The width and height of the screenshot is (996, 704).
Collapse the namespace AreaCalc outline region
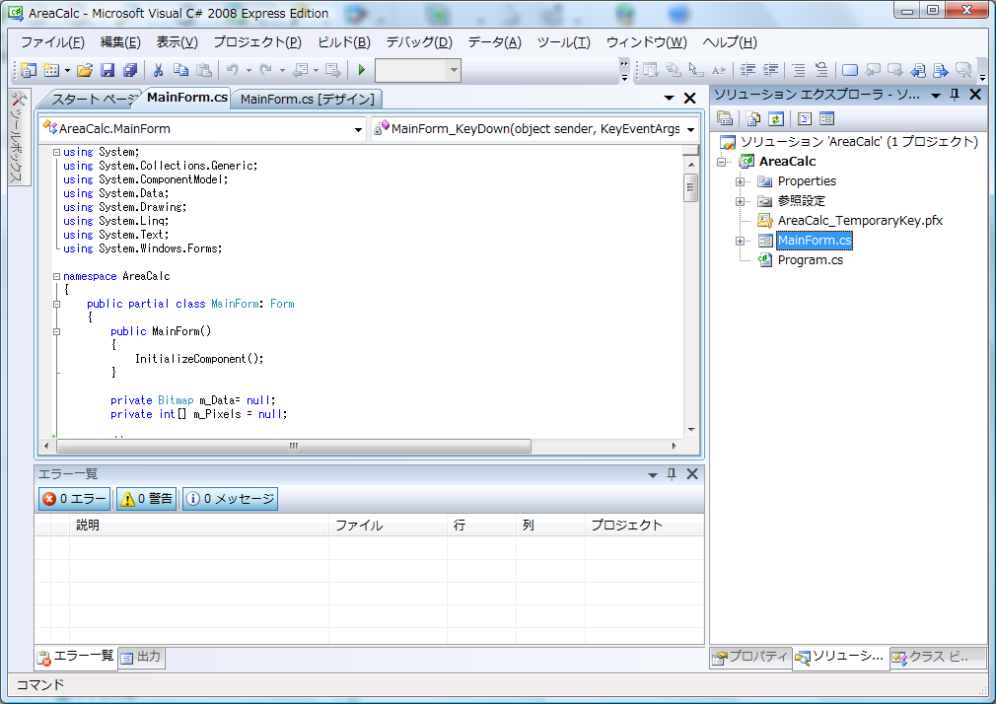(56, 276)
